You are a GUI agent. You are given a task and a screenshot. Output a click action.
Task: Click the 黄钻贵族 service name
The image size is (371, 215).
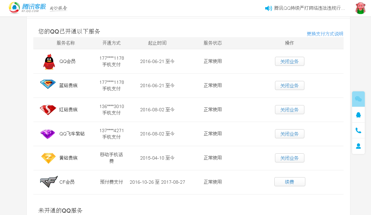click(x=68, y=158)
